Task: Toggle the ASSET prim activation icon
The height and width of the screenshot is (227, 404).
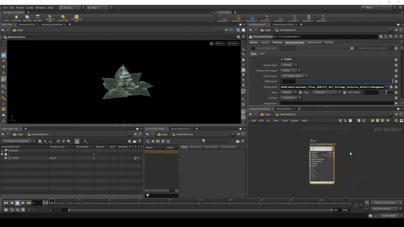Action: 135,158
